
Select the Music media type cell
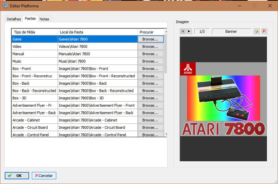click(x=34, y=61)
